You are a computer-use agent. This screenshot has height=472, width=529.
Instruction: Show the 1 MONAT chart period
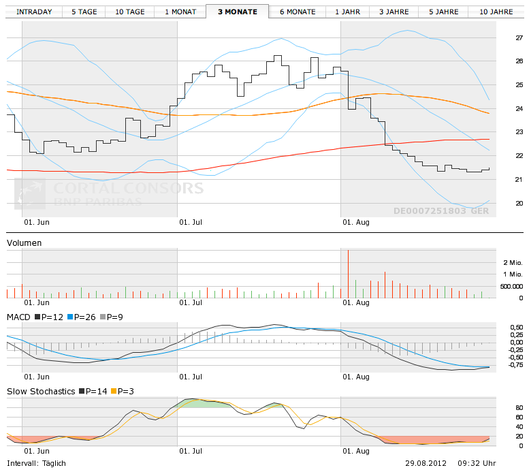pyautogui.click(x=180, y=12)
